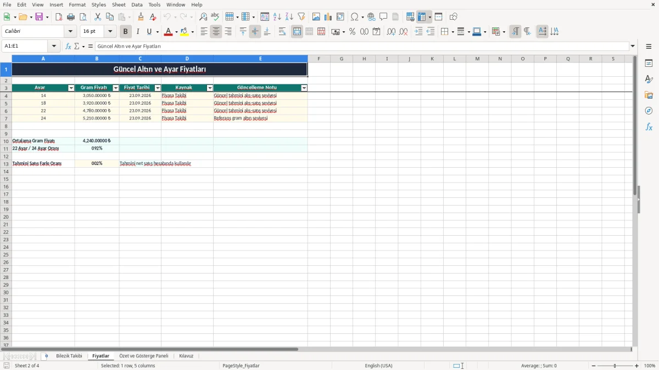The image size is (659, 370).
Task: Open Güncelleme Notu filter dropdown
Action: (304, 88)
